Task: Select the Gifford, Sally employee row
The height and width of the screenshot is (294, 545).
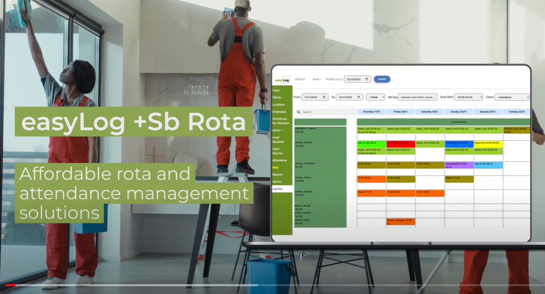Action: 320,222
